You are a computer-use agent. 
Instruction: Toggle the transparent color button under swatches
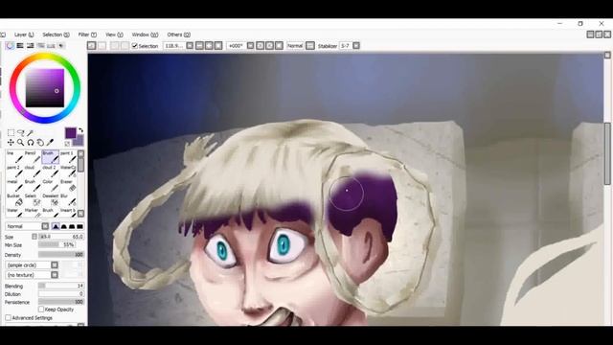point(67,144)
